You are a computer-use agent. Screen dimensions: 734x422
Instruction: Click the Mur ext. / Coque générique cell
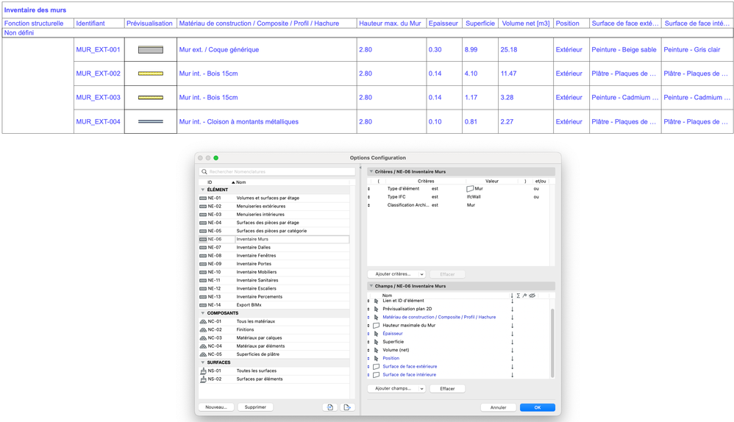tap(266, 49)
